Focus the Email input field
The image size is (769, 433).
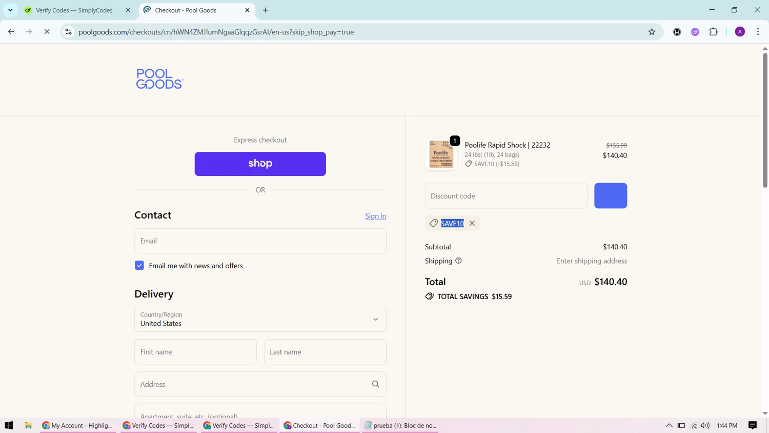[260, 241]
